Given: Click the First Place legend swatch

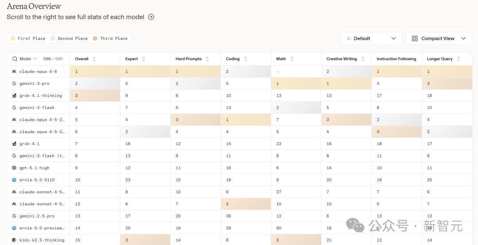Looking at the screenshot, I should [x=12, y=38].
